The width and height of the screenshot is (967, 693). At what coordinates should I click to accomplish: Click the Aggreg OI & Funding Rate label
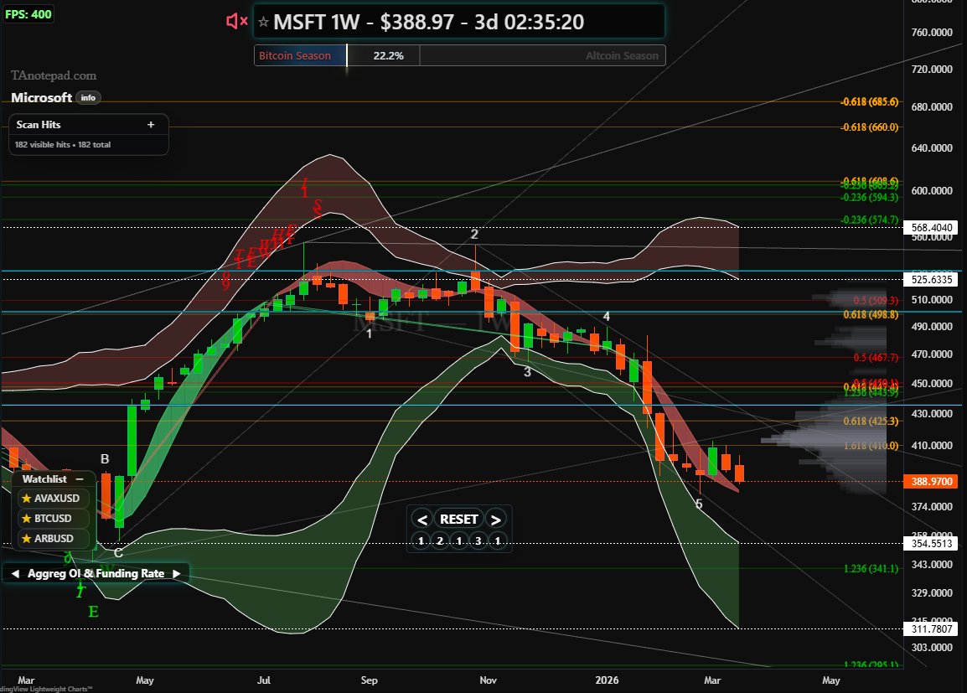pos(96,574)
